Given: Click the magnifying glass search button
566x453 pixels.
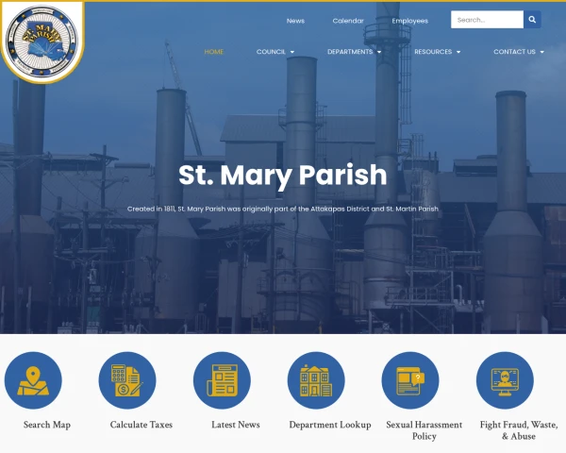Looking at the screenshot, I should tap(532, 20).
